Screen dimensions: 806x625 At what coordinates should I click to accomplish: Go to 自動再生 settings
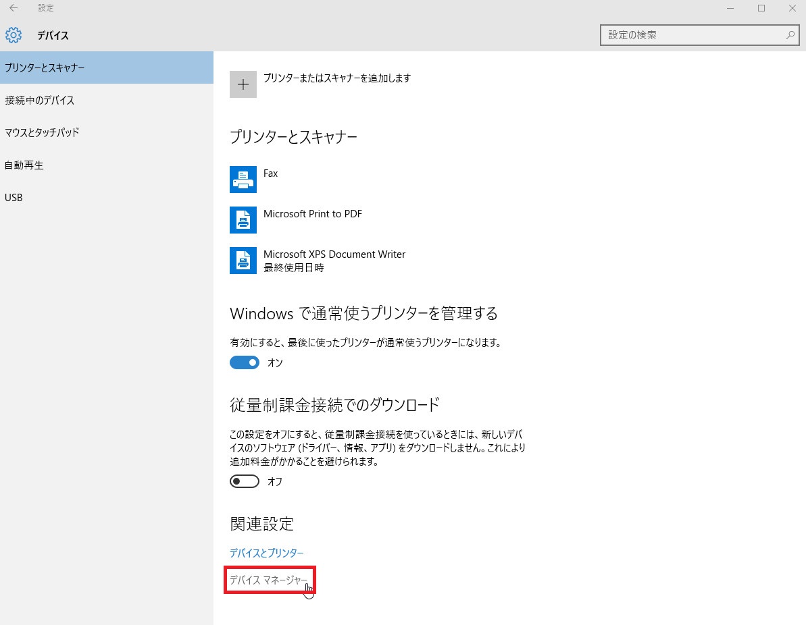coord(106,165)
